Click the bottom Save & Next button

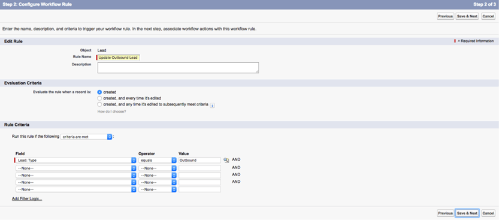(467, 213)
